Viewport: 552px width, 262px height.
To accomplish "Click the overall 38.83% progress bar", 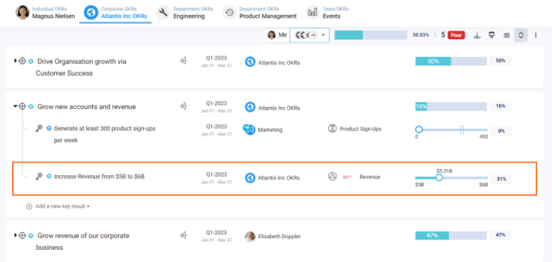I will (371, 35).
